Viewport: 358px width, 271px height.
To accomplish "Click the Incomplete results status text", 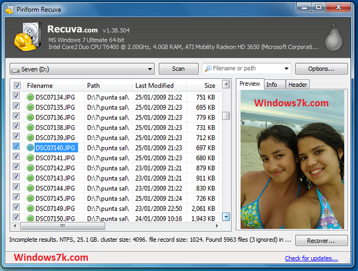I will click(x=150, y=240).
